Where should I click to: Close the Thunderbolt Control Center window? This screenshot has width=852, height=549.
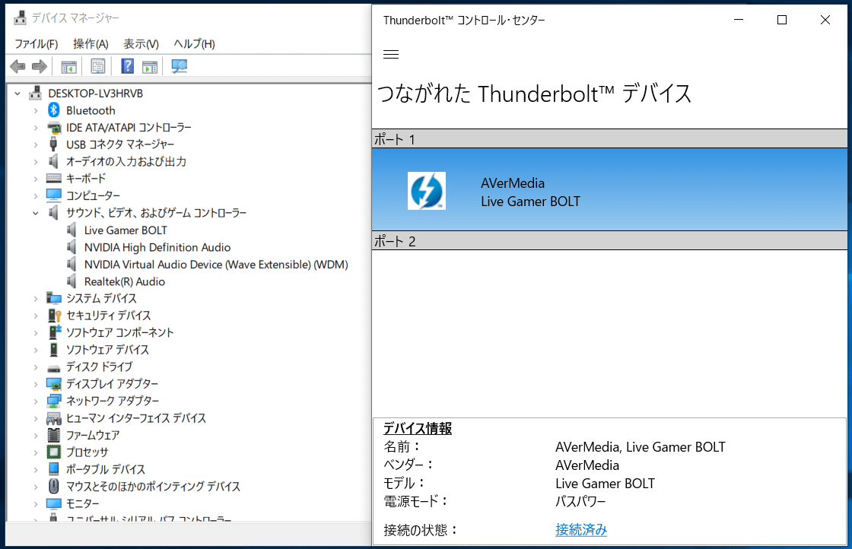[825, 20]
